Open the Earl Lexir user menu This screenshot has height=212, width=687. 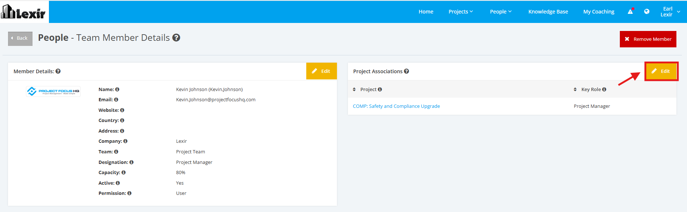(670, 12)
